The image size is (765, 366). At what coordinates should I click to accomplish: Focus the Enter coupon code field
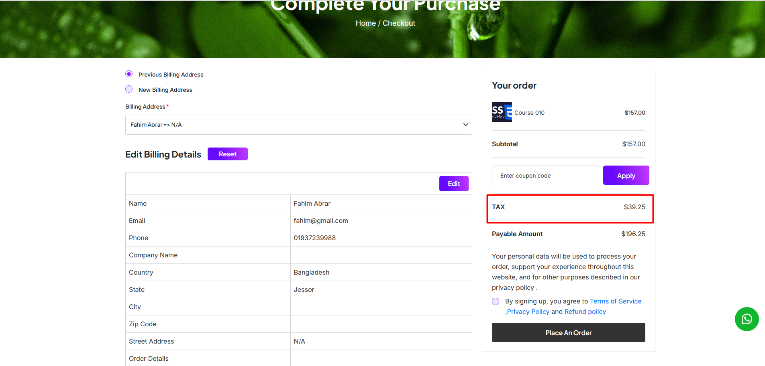pos(545,175)
